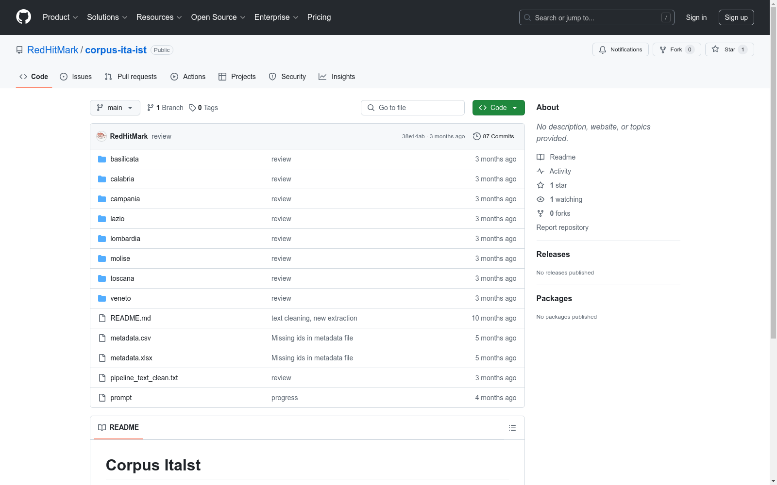Image resolution: width=777 pixels, height=485 pixels.
Task: Click the Activity pulse icon
Action: pos(541,171)
